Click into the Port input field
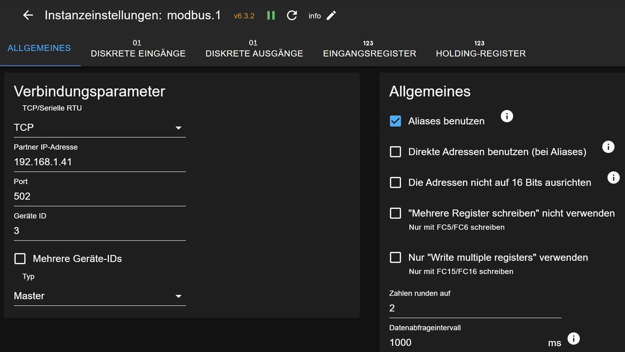This screenshot has width=625, height=352. tap(99, 196)
